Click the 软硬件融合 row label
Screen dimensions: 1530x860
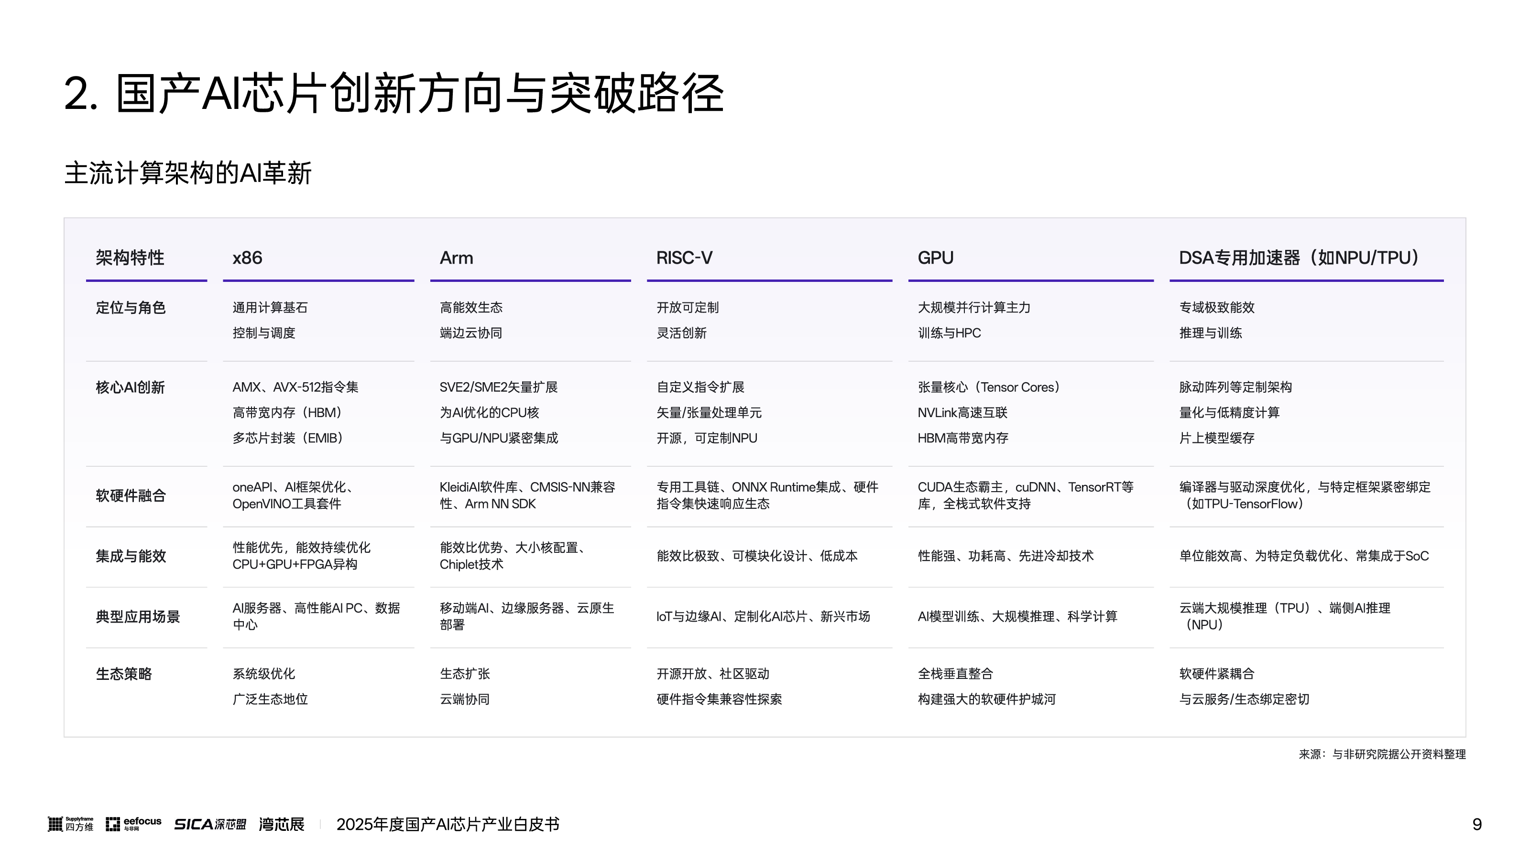tap(131, 495)
